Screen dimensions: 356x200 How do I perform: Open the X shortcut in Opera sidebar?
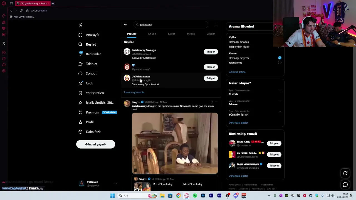tap(4, 43)
